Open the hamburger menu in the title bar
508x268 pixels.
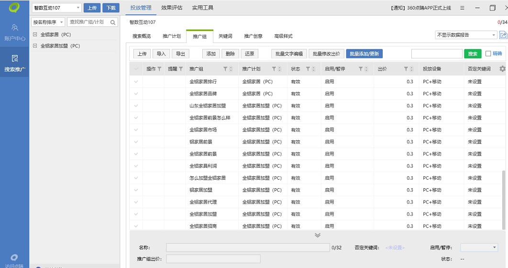point(462,8)
